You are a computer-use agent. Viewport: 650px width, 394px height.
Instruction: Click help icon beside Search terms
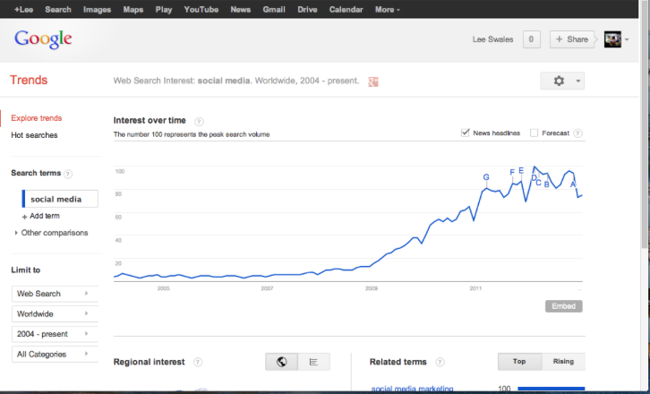coord(68,174)
